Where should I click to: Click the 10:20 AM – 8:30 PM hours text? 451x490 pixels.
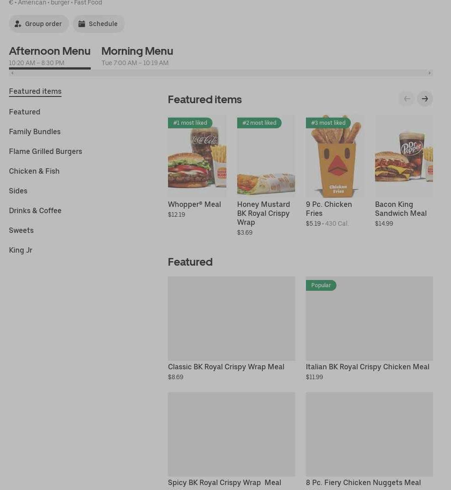click(36, 63)
